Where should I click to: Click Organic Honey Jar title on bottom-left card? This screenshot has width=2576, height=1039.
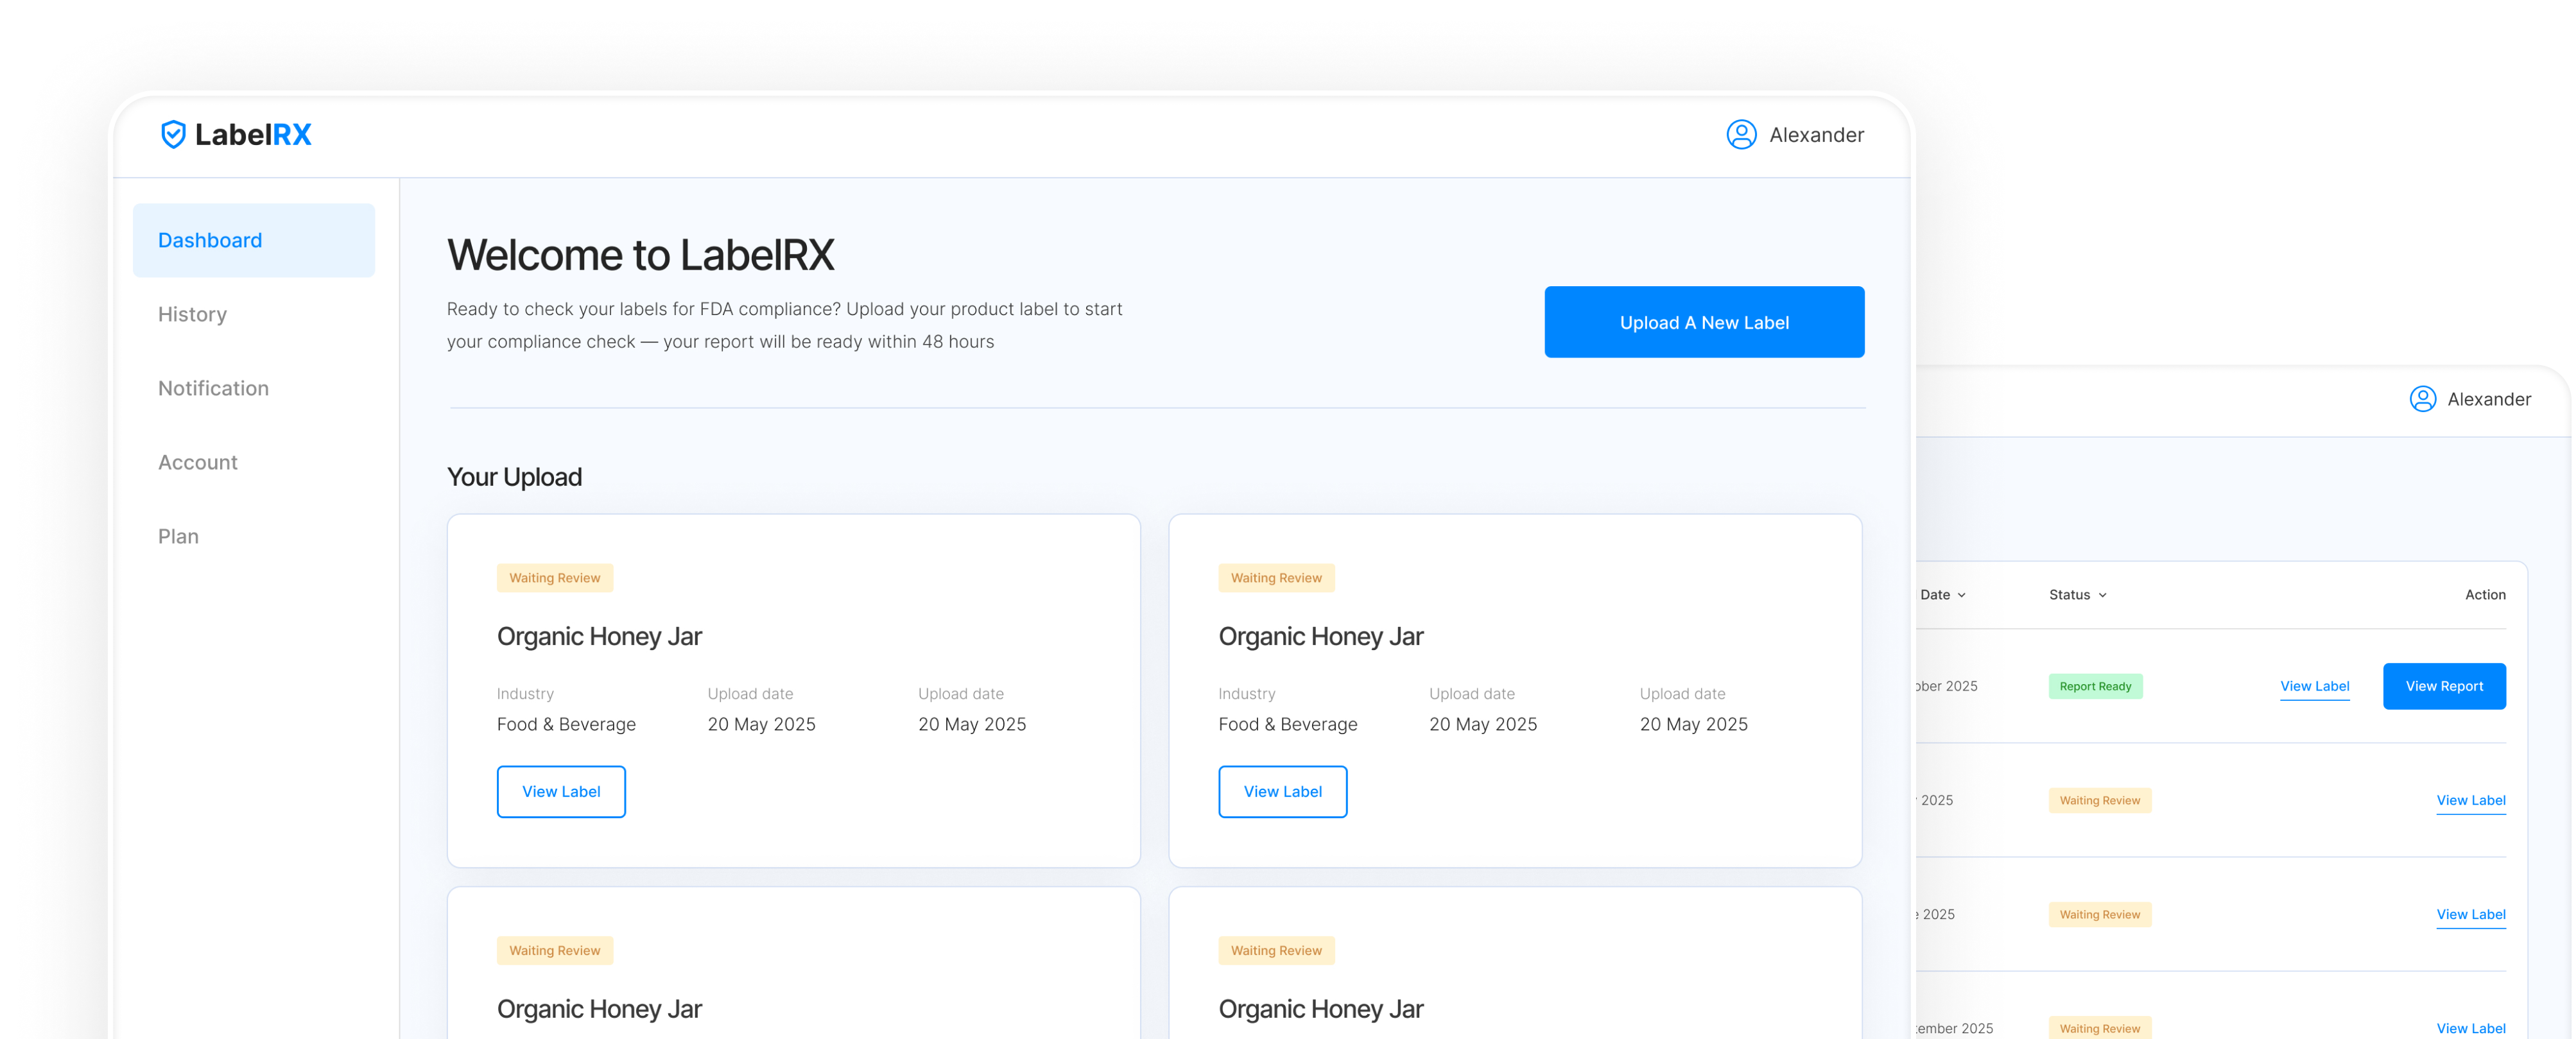click(x=599, y=1009)
